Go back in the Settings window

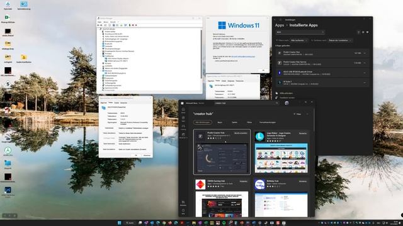pos(275,19)
